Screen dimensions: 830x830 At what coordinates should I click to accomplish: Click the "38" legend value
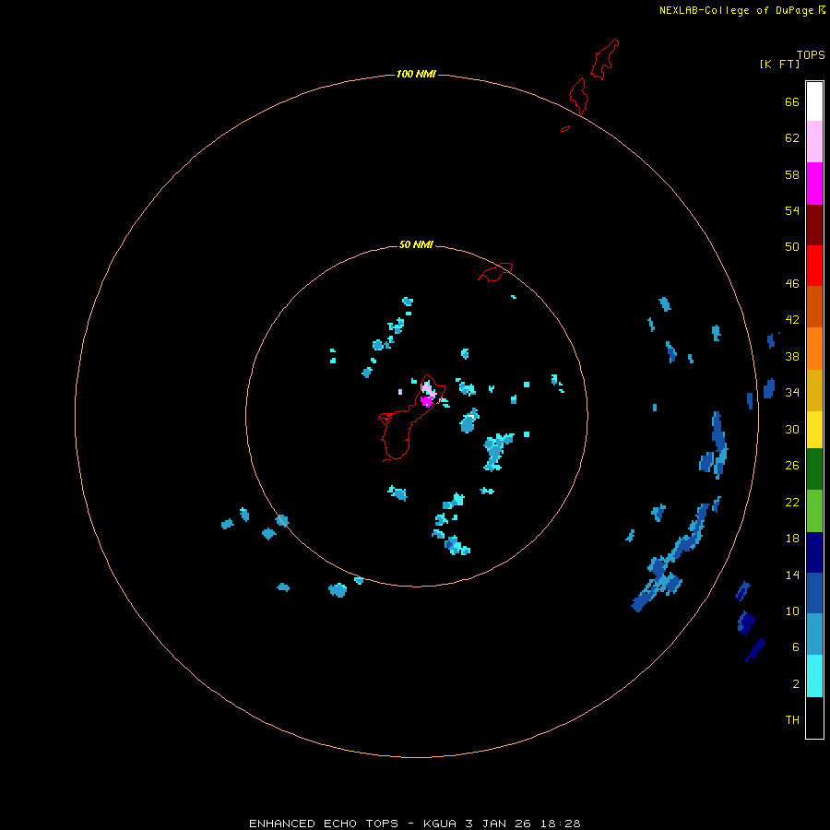click(792, 357)
